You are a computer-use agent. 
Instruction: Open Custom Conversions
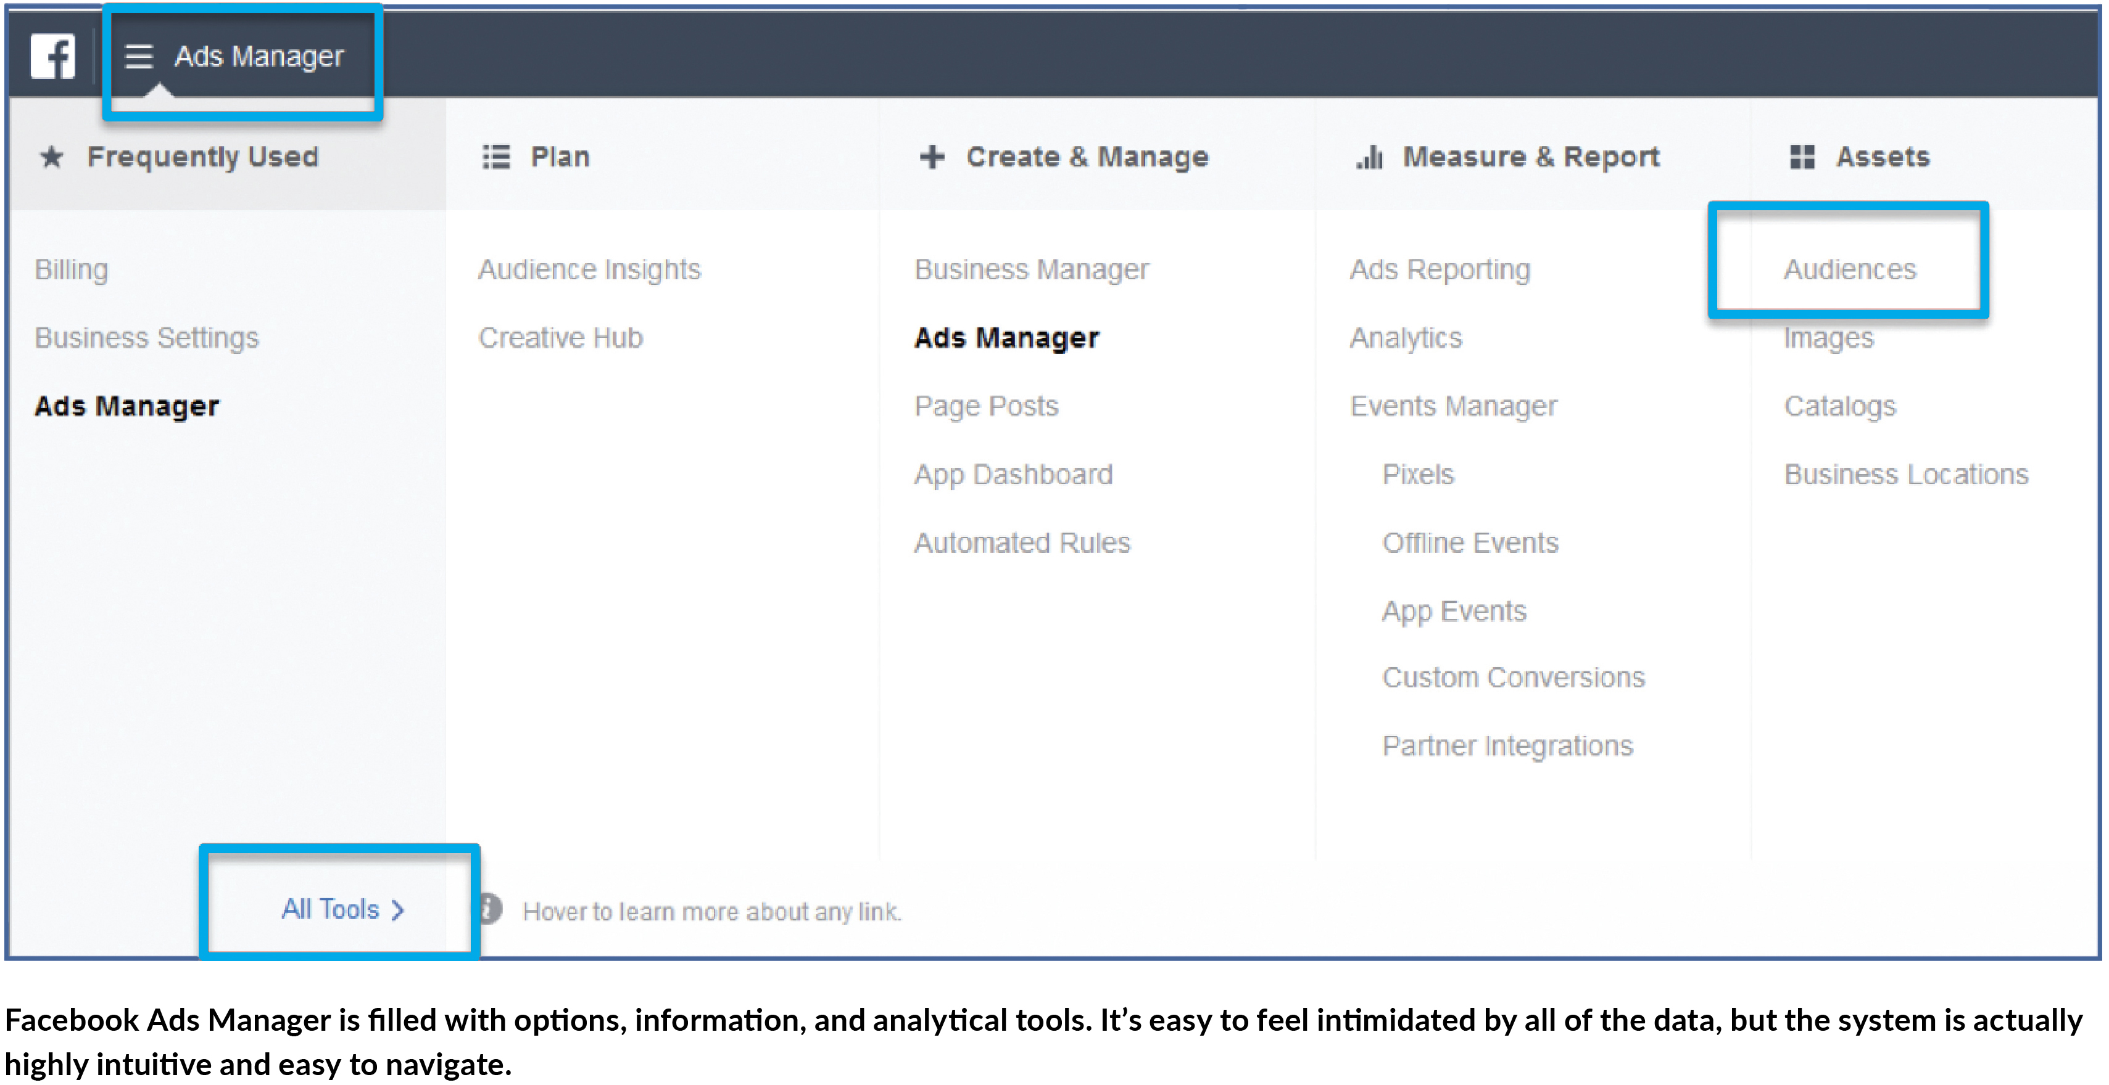click(1513, 678)
